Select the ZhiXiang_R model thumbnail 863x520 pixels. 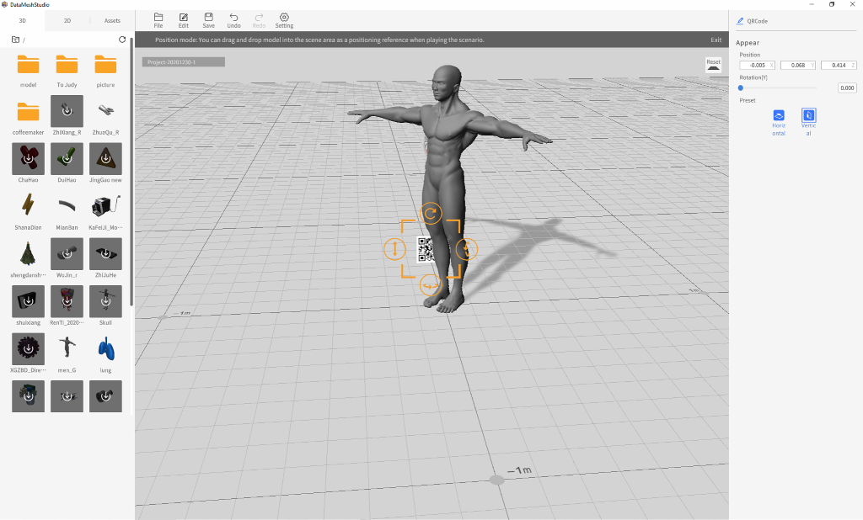67,111
